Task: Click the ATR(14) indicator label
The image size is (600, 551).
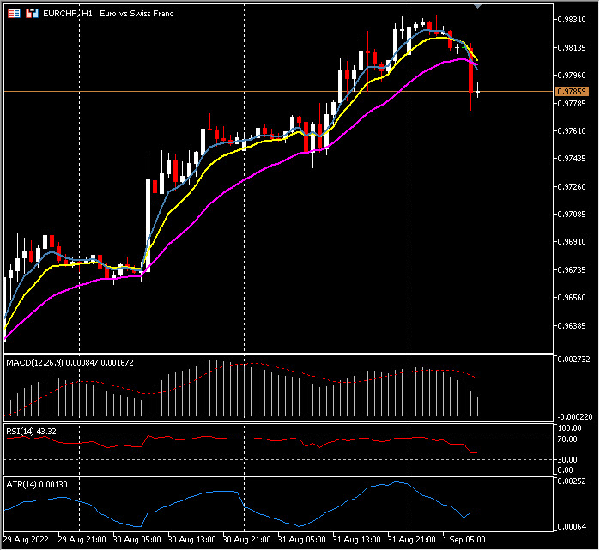Action: pyautogui.click(x=21, y=486)
